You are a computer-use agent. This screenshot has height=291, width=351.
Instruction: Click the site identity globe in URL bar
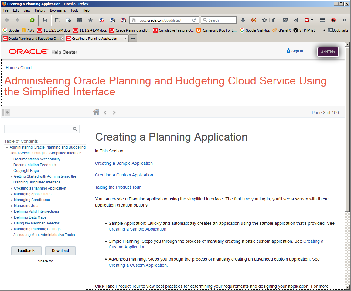click(x=134, y=20)
